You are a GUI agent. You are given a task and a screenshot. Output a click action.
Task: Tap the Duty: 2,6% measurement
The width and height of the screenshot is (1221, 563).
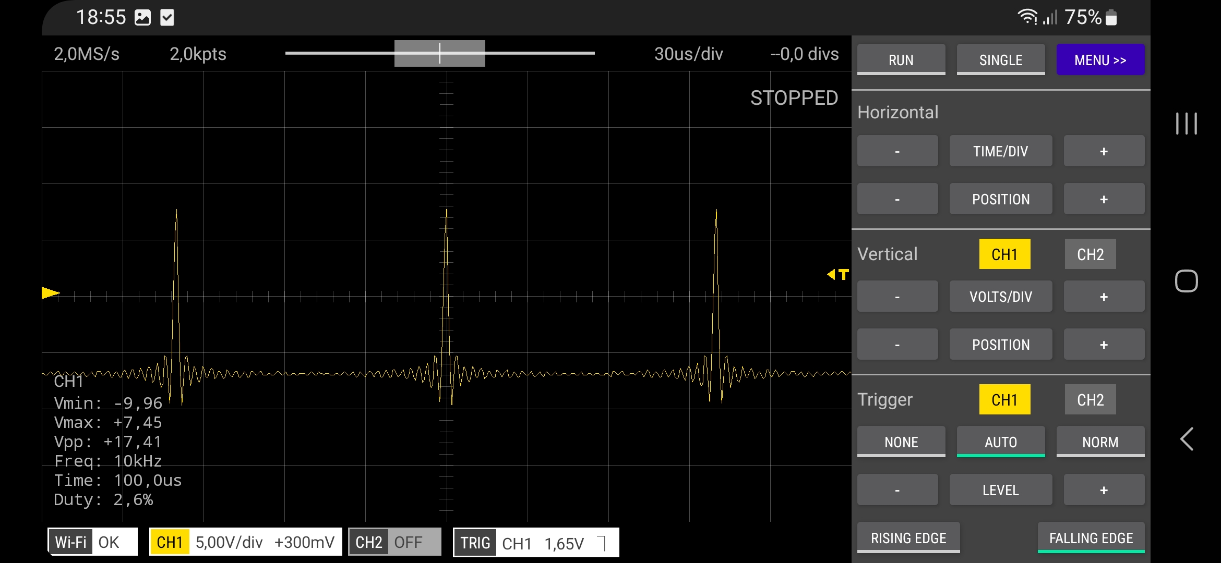pyautogui.click(x=103, y=500)
